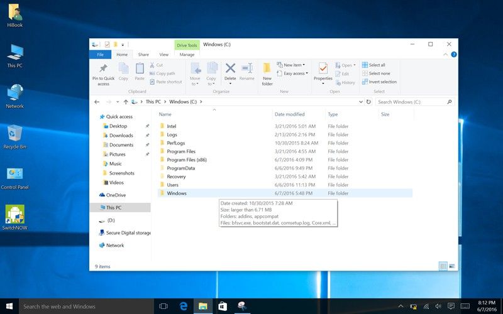Sort by Date modified column header

coord(289,114)
